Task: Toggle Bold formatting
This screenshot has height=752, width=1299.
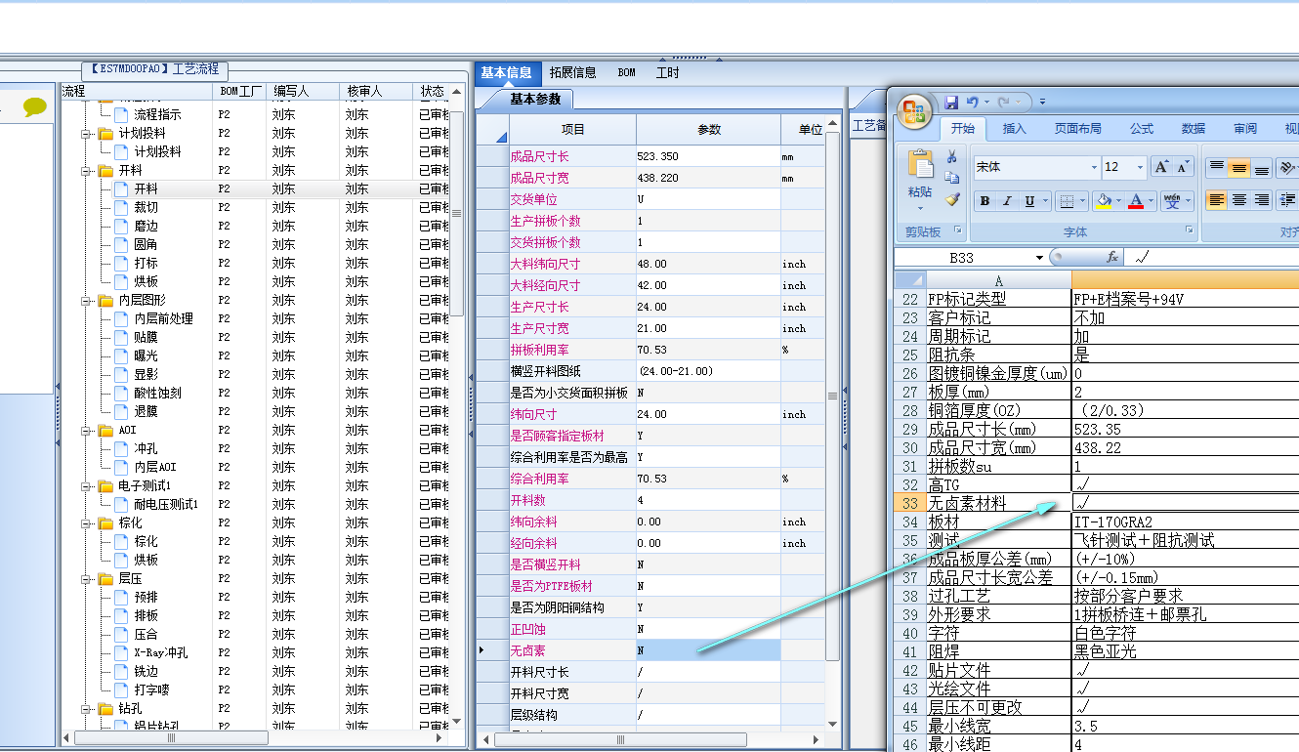Action: tap(985, 201)
